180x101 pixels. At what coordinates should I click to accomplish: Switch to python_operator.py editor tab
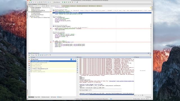(82, 6)
